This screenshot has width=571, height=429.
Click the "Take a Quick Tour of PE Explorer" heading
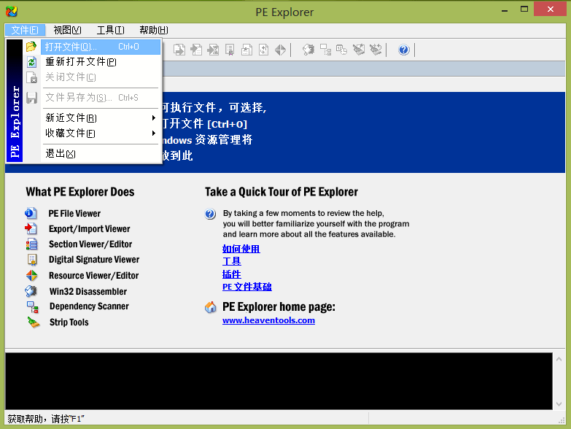tap(281, 192)
